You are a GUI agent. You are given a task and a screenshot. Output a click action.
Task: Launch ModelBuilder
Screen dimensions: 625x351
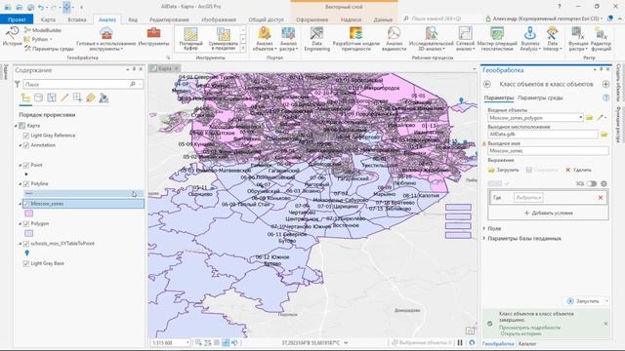(43, 30)
